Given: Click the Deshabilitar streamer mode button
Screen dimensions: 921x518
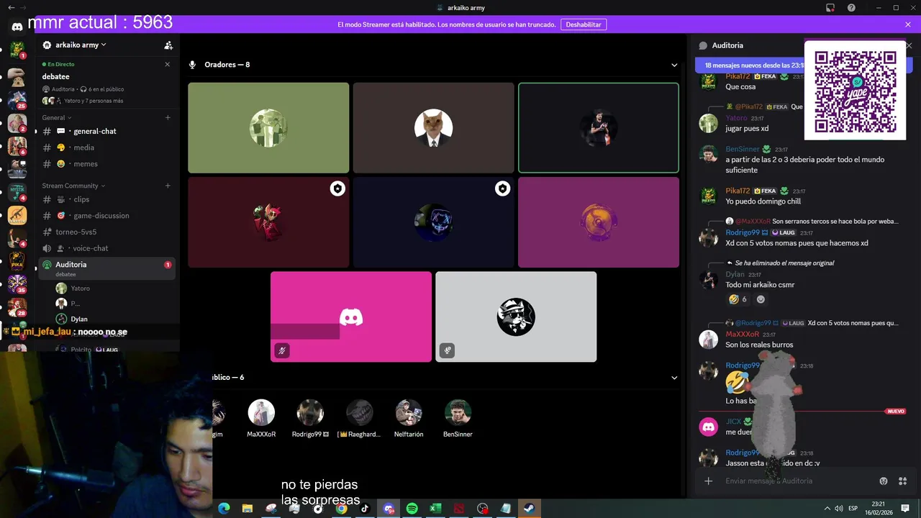Looking at the screenshot, I should click(584, 24).
